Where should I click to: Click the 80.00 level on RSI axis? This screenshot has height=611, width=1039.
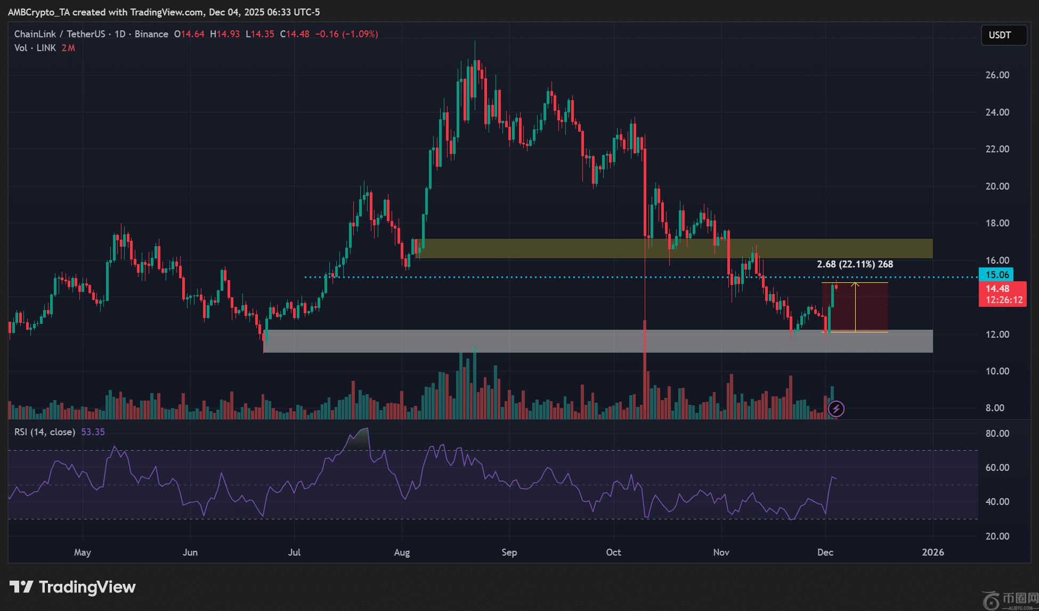pyautogui.click(x=997, y=434)
